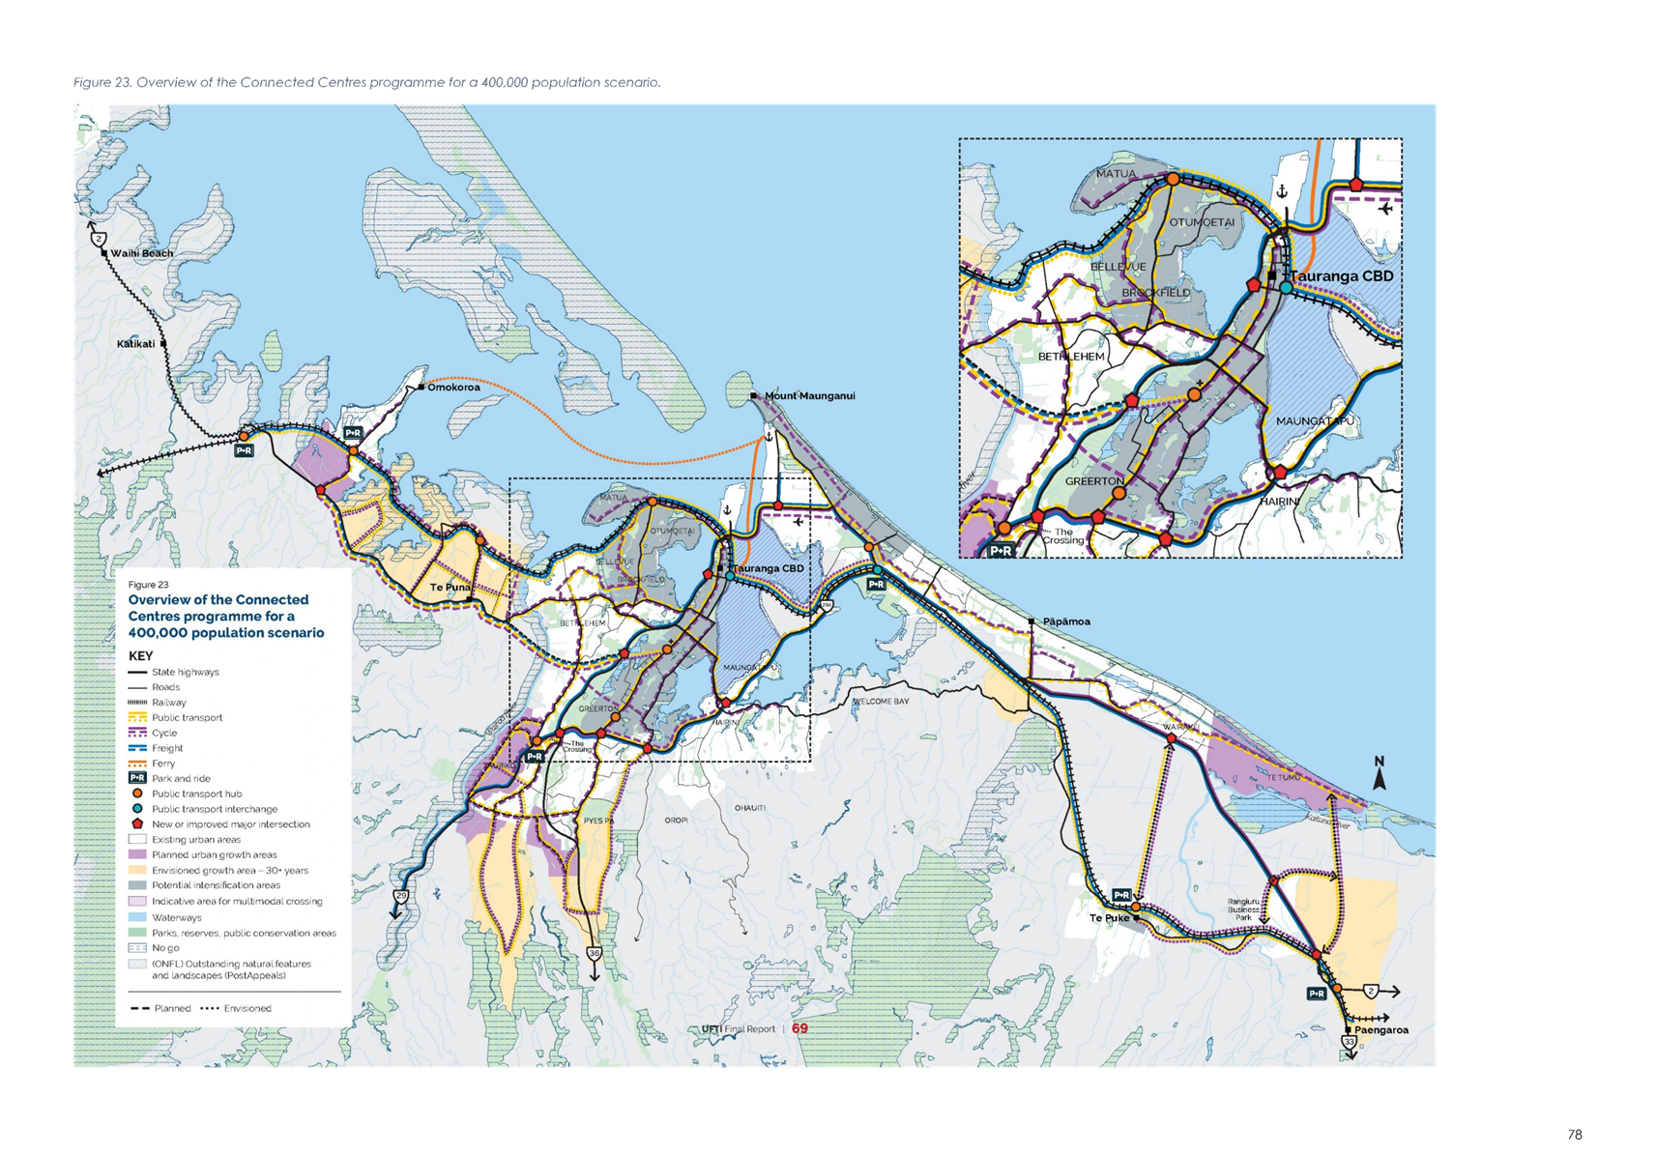Click the Highway 29 shield
The width and height of the screenshot is (1656, 1154).
pos(401,896)
